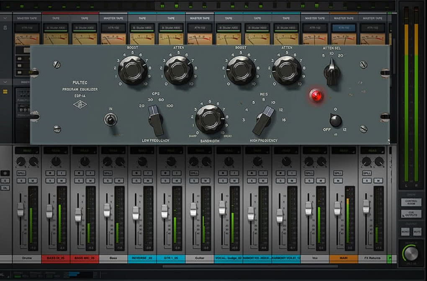427x281 pixels.
Task: Click the BASS MIC_25 volume fader
Action: click(x=78, y=214)
